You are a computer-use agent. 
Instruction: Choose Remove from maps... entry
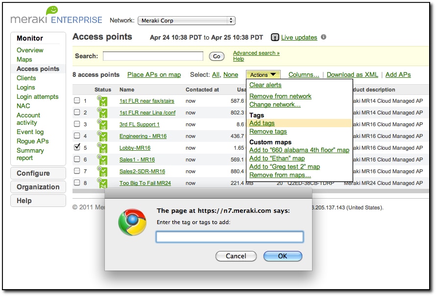(x=280, y=175)
